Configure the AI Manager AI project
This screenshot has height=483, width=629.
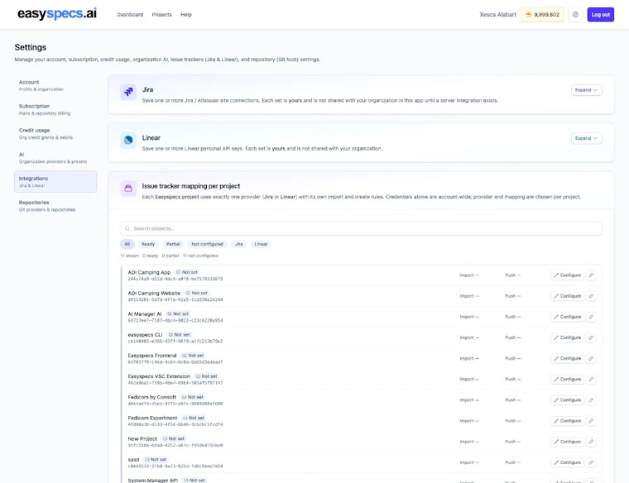(567, 317)
